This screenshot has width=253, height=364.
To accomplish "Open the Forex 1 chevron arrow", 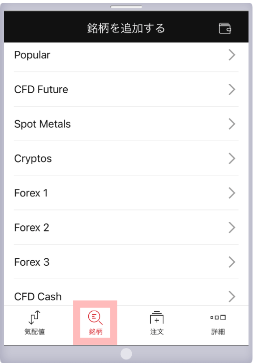I will (232, 193).
